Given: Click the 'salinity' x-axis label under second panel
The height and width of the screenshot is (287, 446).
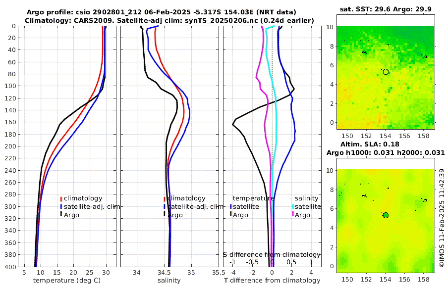Looking at the screenshot, I should pyautogui.click(x=169, y=281).
